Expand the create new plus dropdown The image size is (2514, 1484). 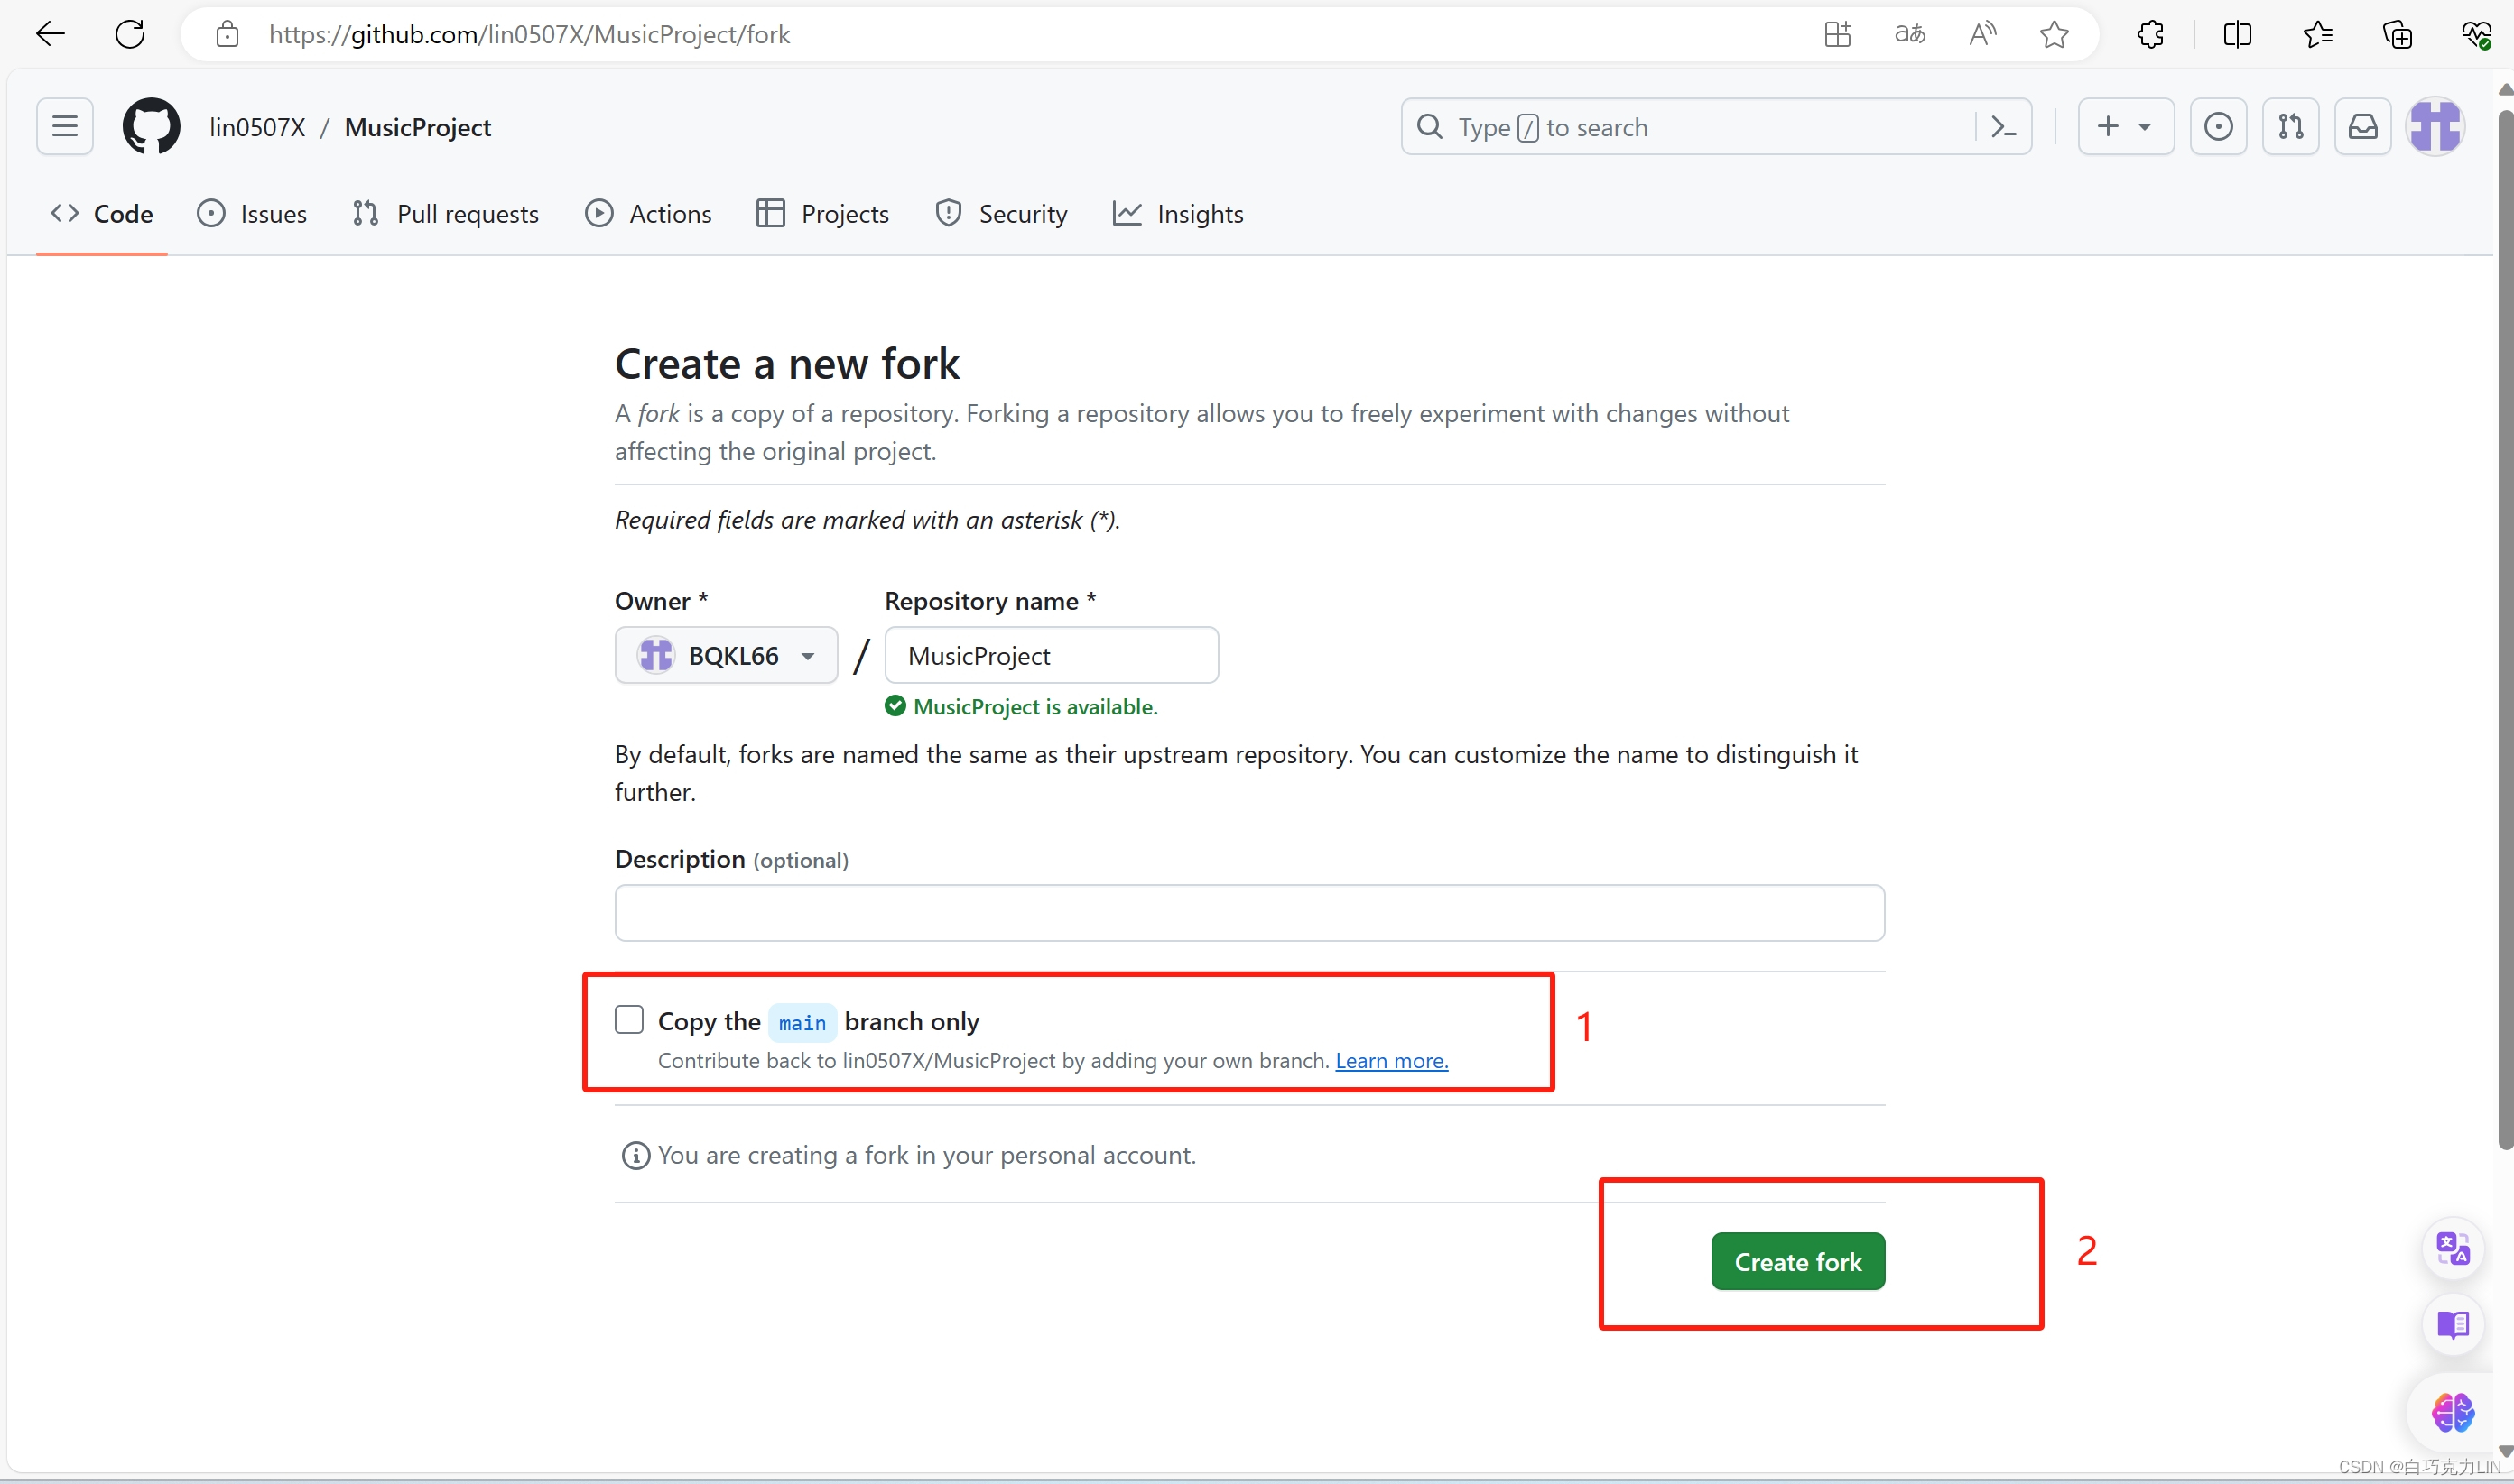pos(2125,126)
